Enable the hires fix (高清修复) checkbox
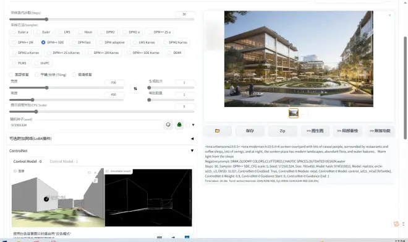 point(74,74)
